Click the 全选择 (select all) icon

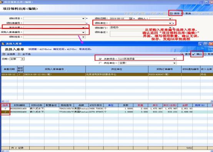4,54
